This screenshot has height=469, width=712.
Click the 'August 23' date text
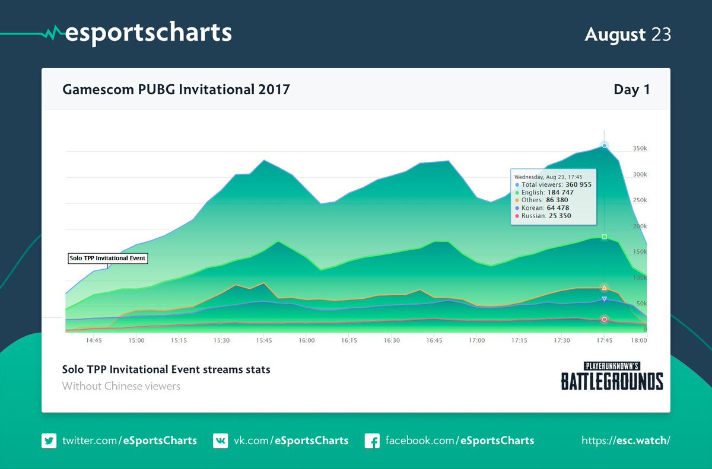pos(628,34)
